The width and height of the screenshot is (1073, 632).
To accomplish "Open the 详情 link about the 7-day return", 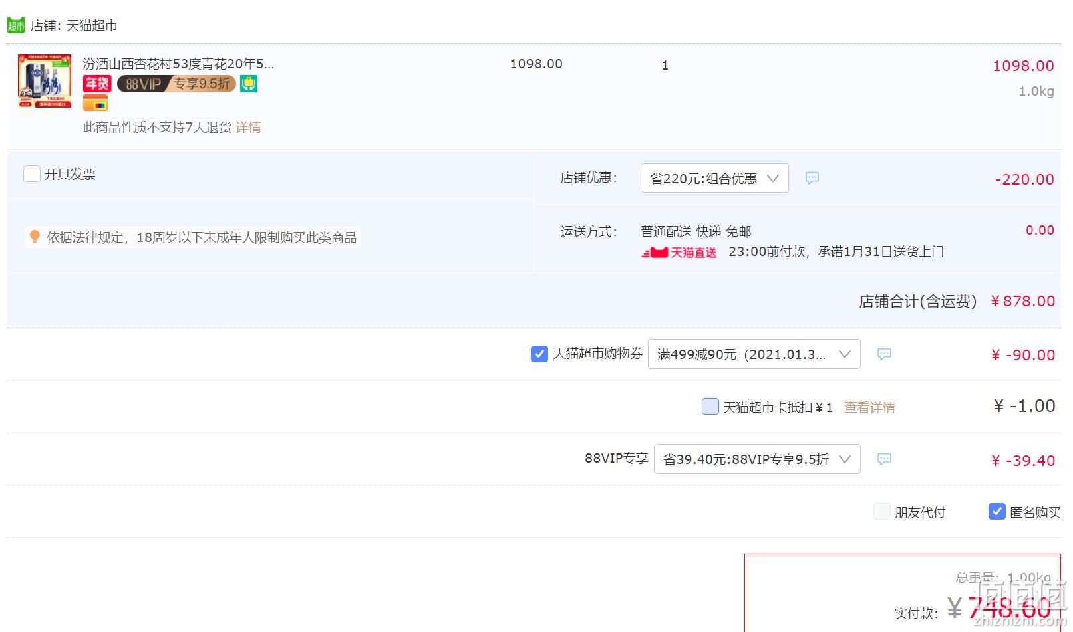I will click(248, 127).
